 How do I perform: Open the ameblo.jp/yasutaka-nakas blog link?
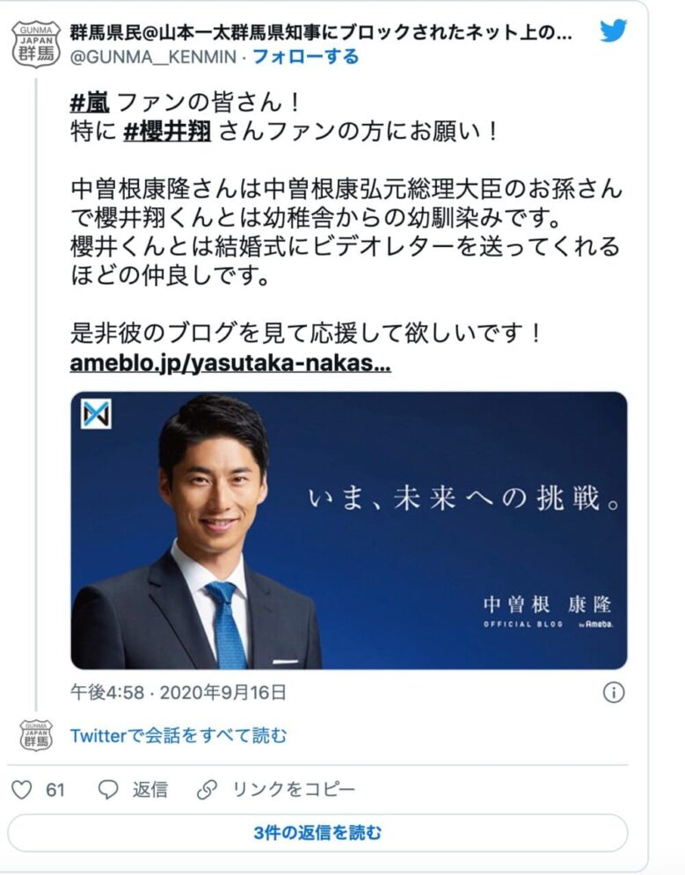(x=230, y=364)
